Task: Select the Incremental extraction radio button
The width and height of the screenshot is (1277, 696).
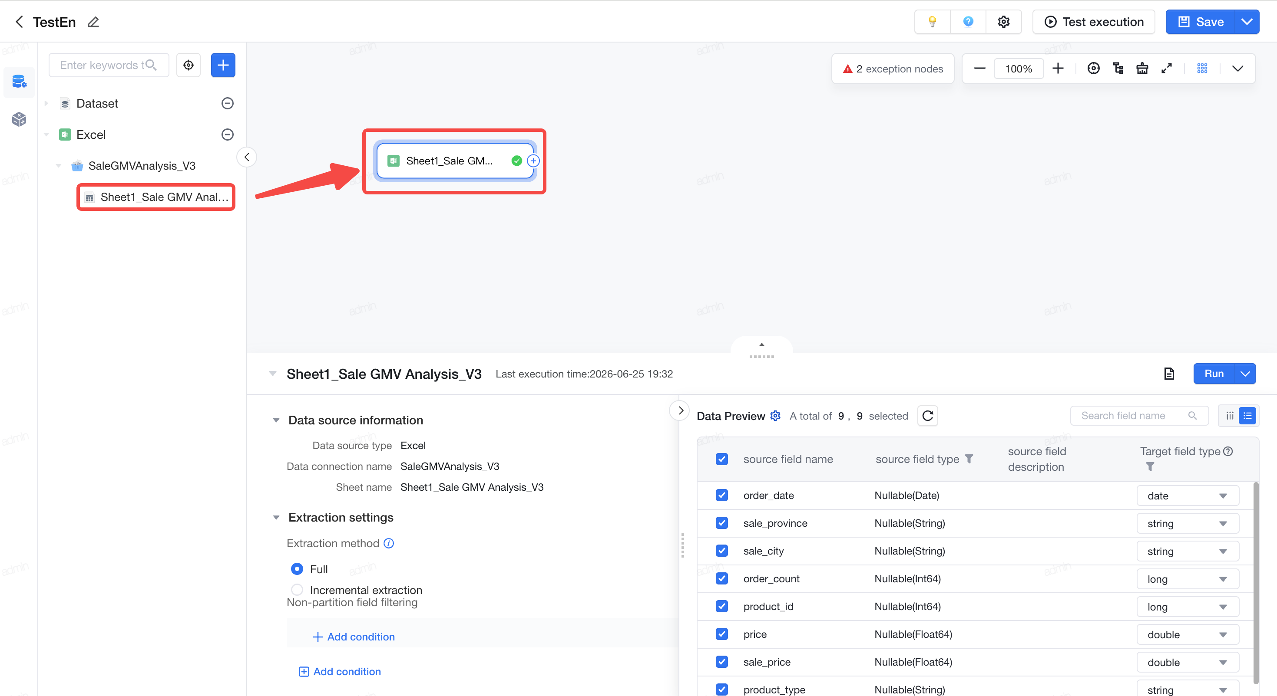Action: pyautogui.click(x=297, y=590)
